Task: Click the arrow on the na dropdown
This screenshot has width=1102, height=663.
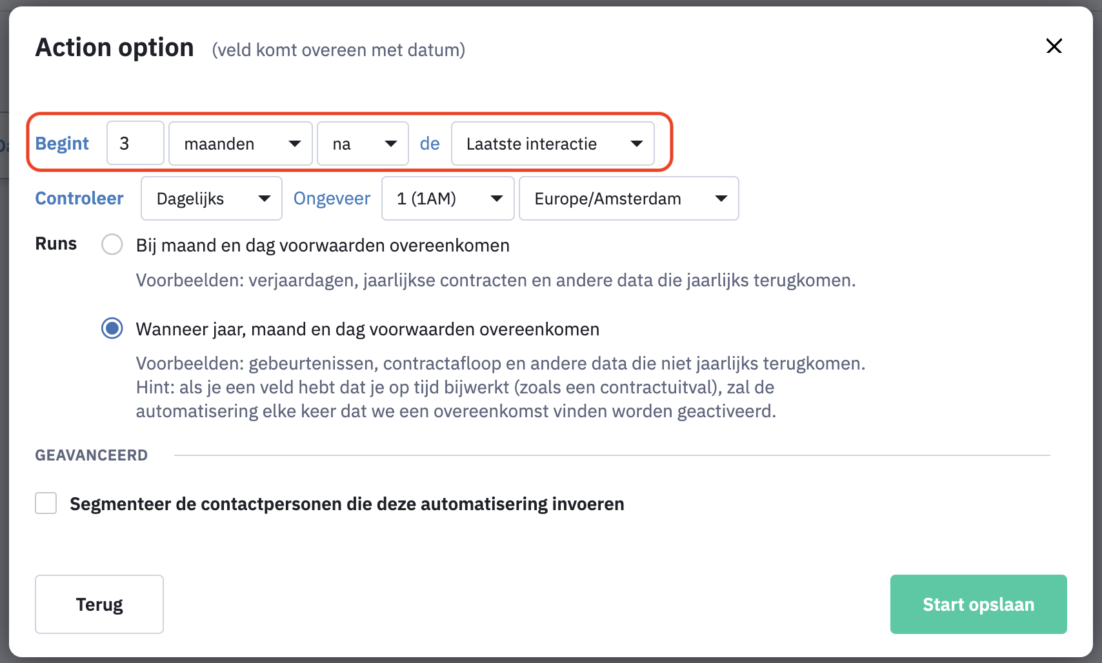Action: (x=391, y=143)
